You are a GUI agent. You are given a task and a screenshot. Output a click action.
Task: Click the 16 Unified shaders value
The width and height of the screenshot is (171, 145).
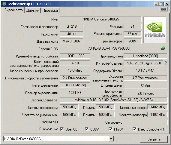(x=75, y=70)
